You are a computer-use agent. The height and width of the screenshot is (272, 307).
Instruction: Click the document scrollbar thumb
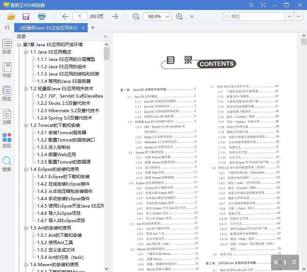304,41
